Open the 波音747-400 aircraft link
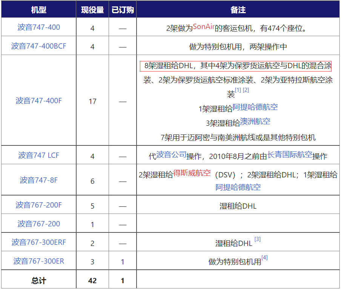This screenshot has height=290, width=342. pos(38,27)
